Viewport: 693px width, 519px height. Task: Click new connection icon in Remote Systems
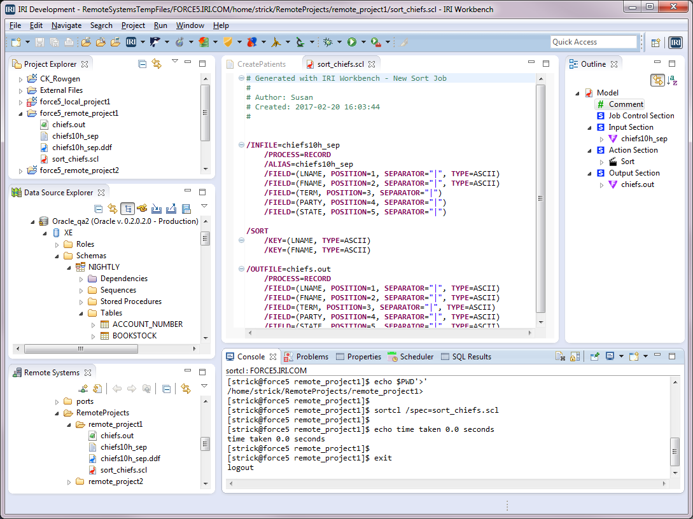[83, 389]
